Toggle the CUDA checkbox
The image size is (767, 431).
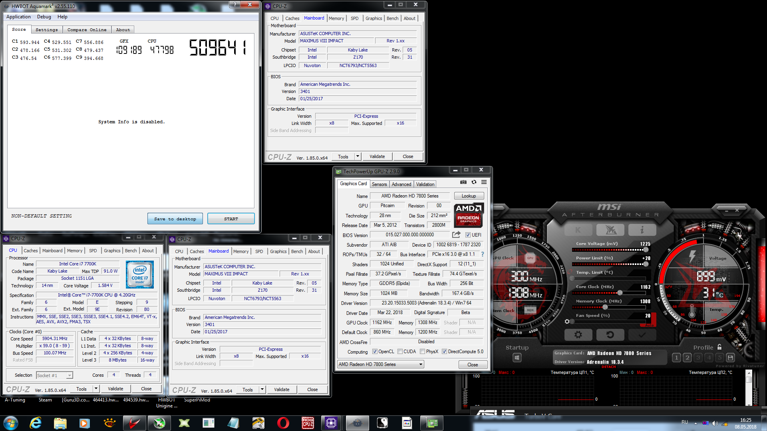coord(400,352)
